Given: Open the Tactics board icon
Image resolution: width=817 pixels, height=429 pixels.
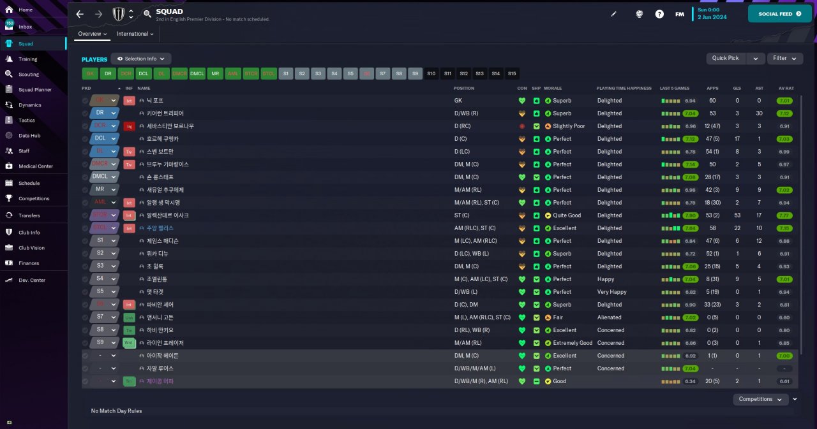Looking at the screenshot, I should (x=9, y=120).
